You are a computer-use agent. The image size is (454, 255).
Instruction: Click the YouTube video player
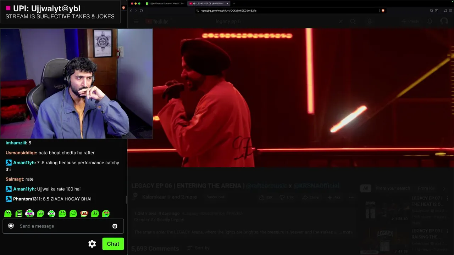pos(290,98)
